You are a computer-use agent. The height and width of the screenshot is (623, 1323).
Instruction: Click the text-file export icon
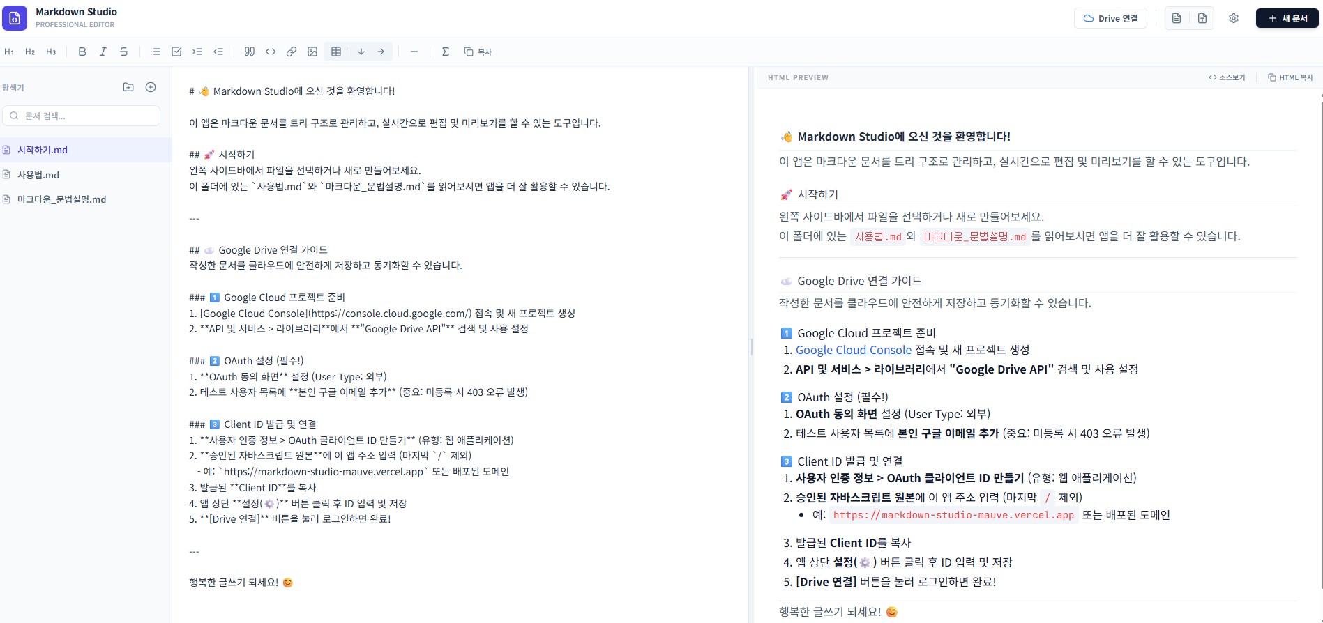(1202, 18)
